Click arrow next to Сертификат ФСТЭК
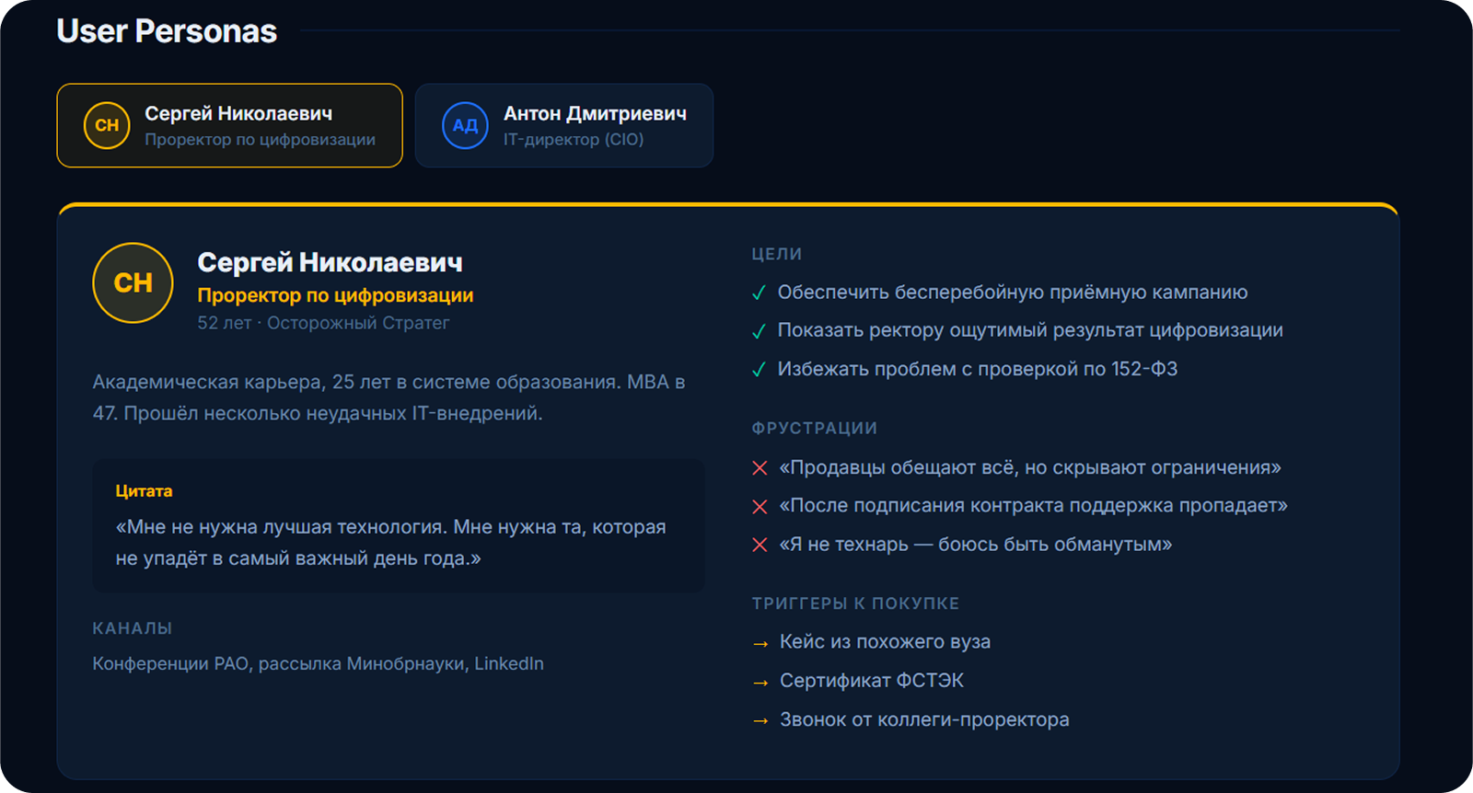 click(760, 683)
